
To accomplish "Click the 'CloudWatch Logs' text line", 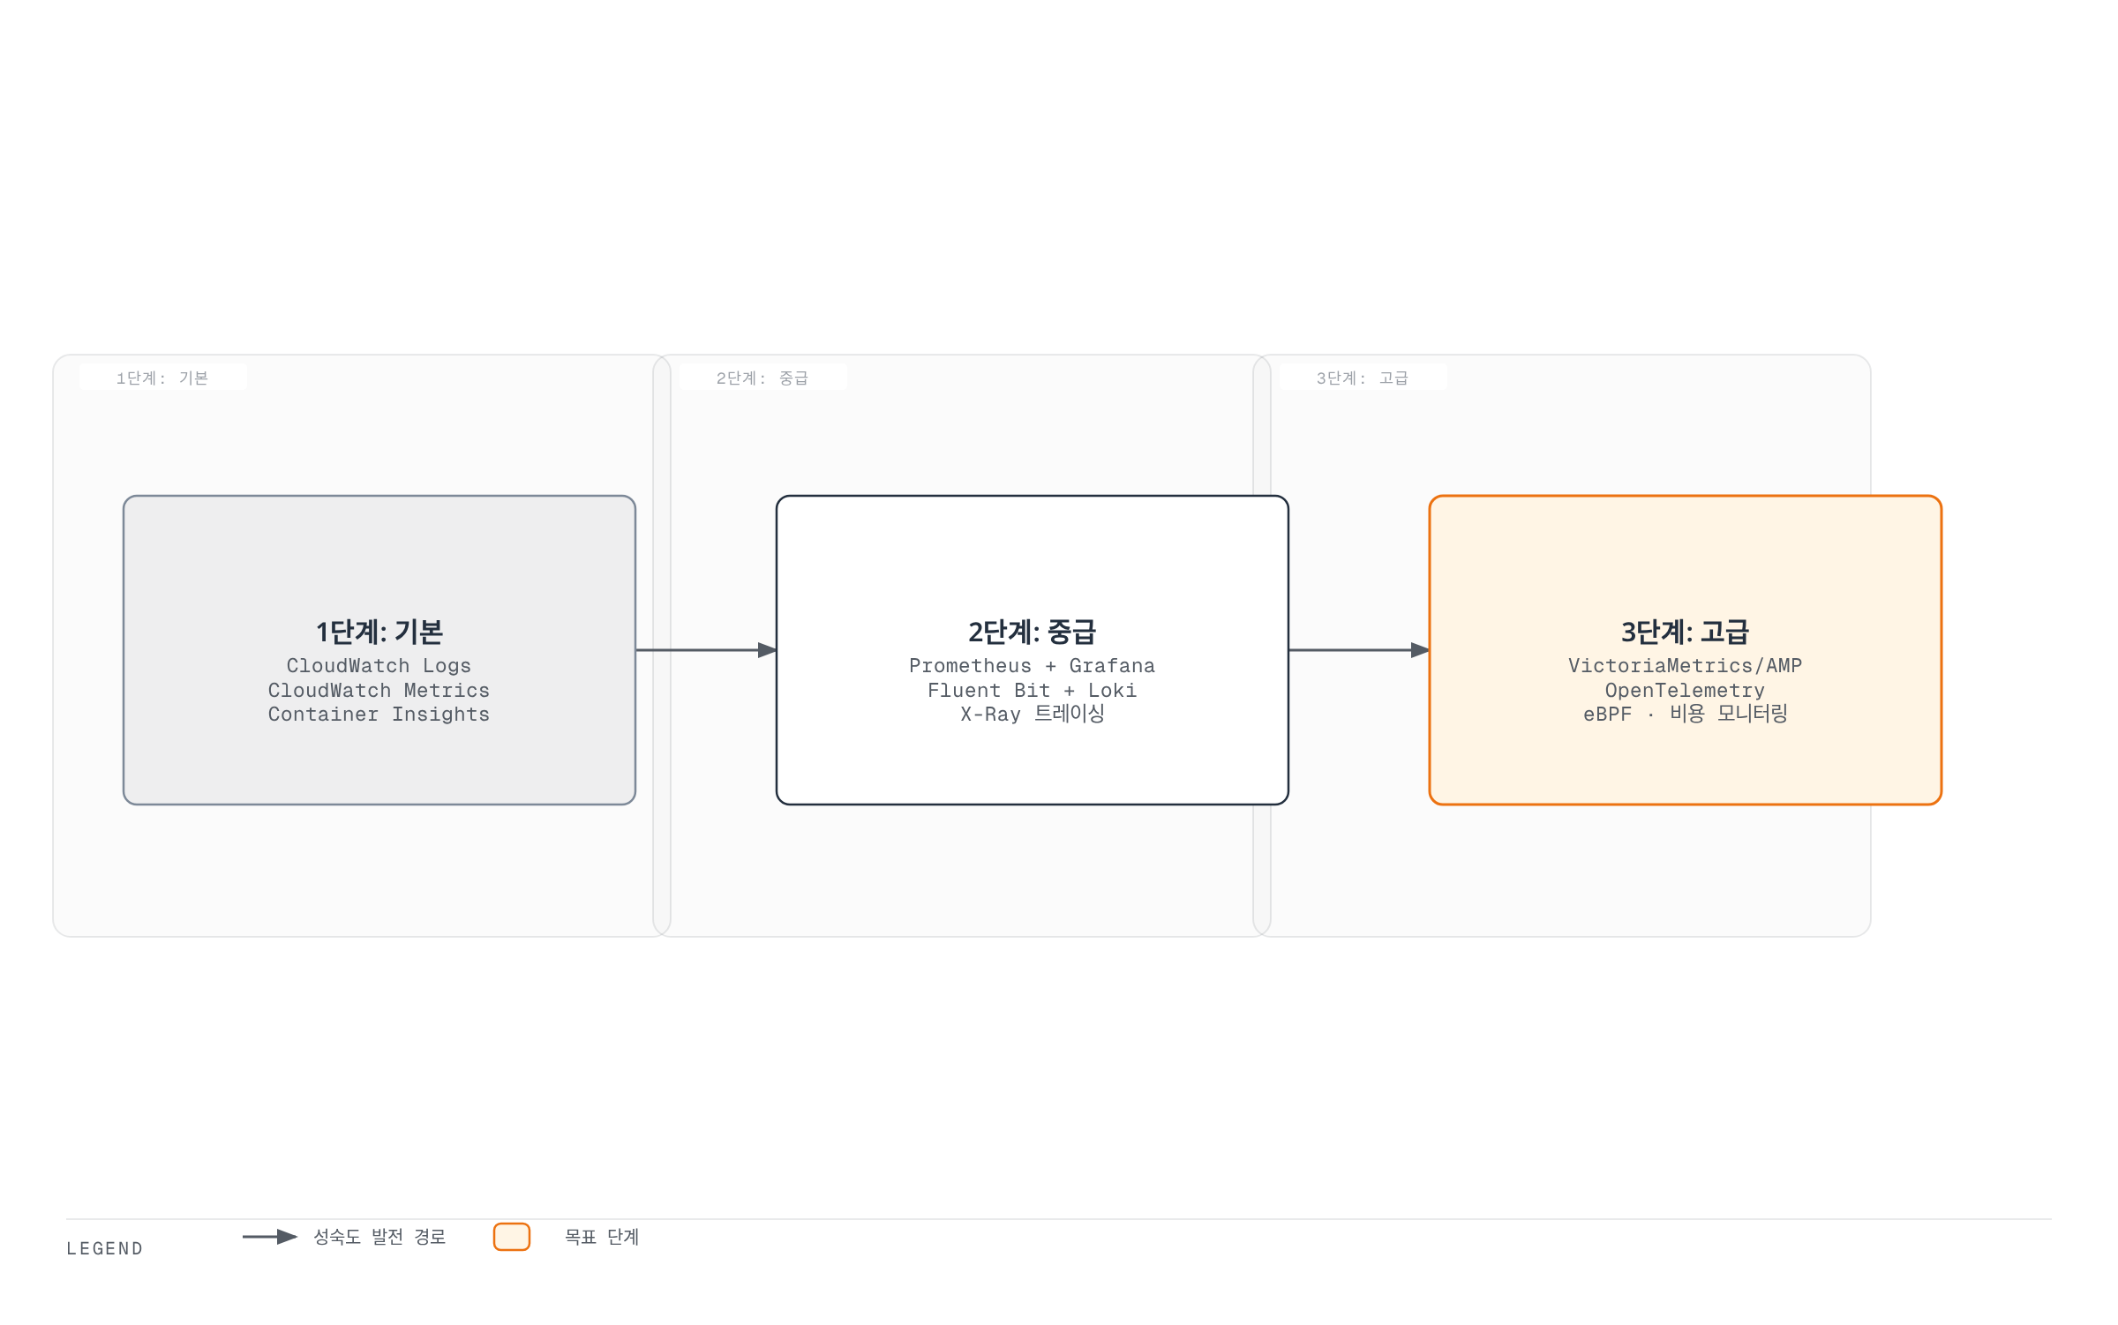I will point(379,666).
